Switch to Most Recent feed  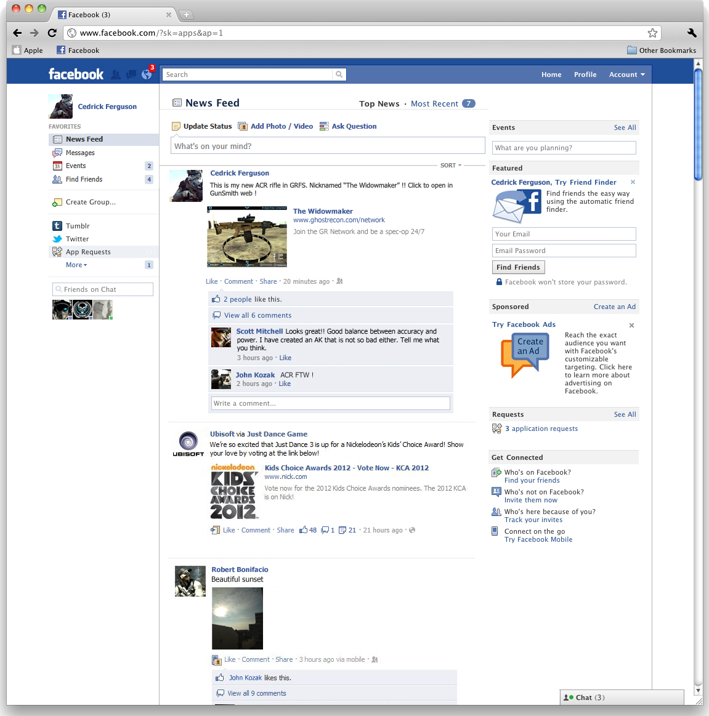point(434,103)
